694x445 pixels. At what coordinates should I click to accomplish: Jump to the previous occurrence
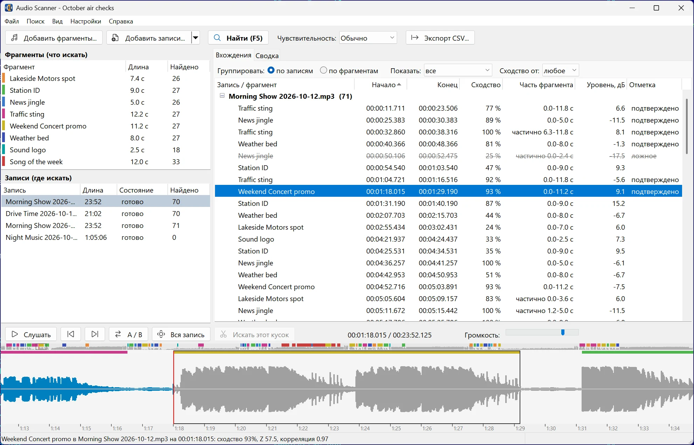[x=71, y=334]
